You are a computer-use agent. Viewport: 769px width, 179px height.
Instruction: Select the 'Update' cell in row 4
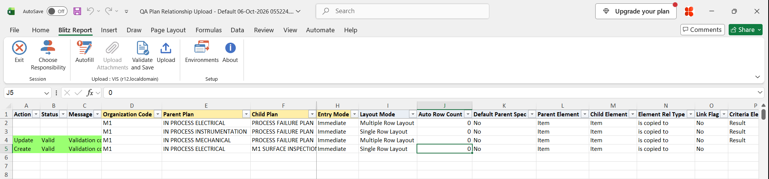26,140
